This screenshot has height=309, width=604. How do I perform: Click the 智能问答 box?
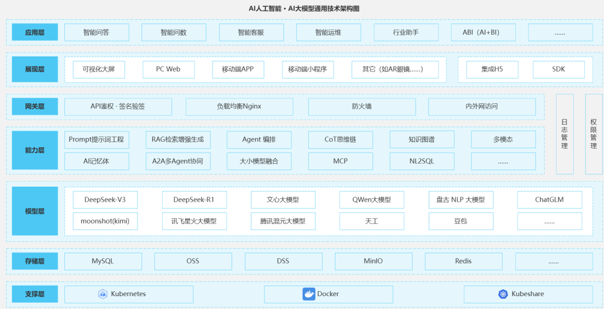coord(96,32)
